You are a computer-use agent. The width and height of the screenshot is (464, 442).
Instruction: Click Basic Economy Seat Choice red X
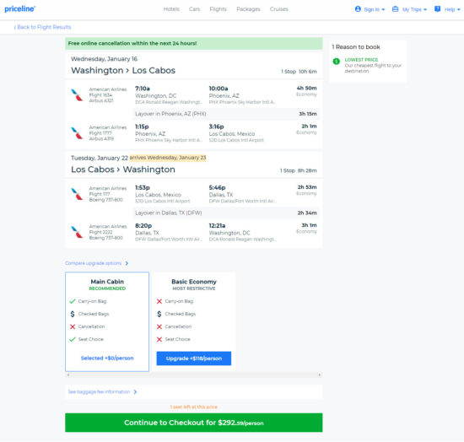pos(159,339)
